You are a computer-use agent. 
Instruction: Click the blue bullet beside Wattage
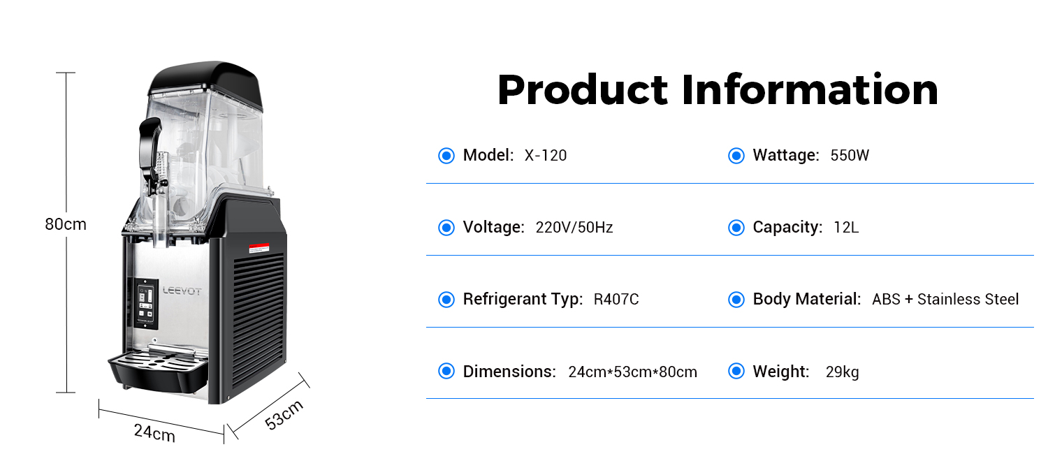pyautogui.click(x=736, y=155)
